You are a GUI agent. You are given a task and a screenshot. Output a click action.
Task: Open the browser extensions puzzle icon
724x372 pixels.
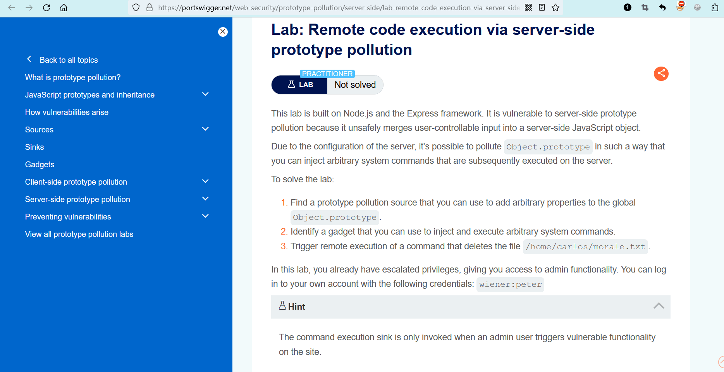[715, 7]
